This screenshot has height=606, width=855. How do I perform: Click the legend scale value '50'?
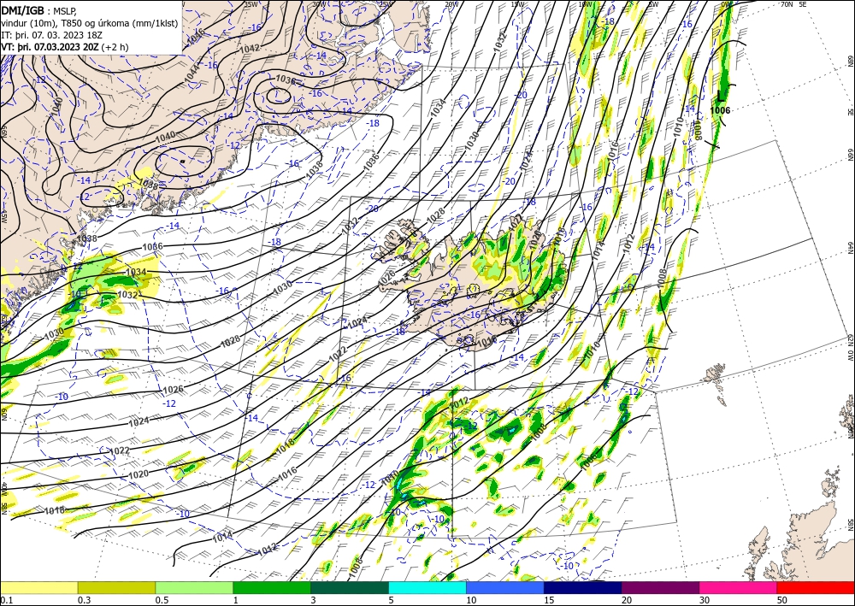coord(782,600)
